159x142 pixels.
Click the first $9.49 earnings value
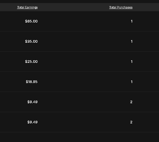(32, 102)
